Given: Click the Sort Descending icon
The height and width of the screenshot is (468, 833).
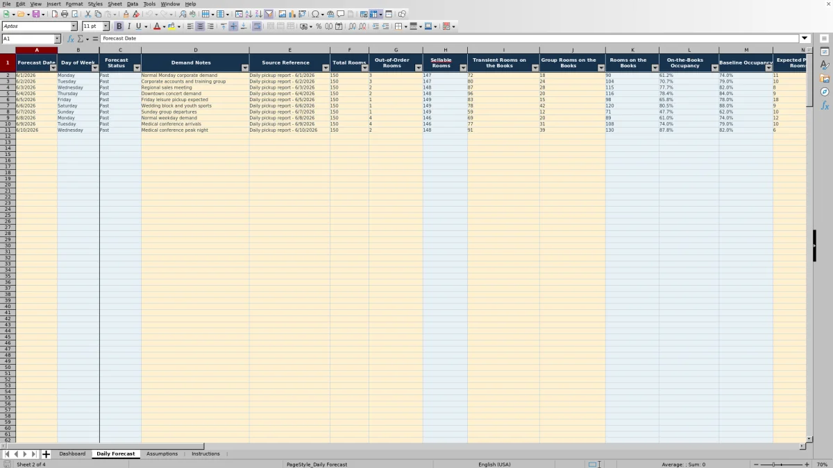Looking at the screenshot, I should 258,14.
